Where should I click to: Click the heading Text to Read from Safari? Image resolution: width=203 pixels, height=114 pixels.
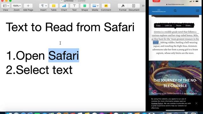tap(70, 27)
